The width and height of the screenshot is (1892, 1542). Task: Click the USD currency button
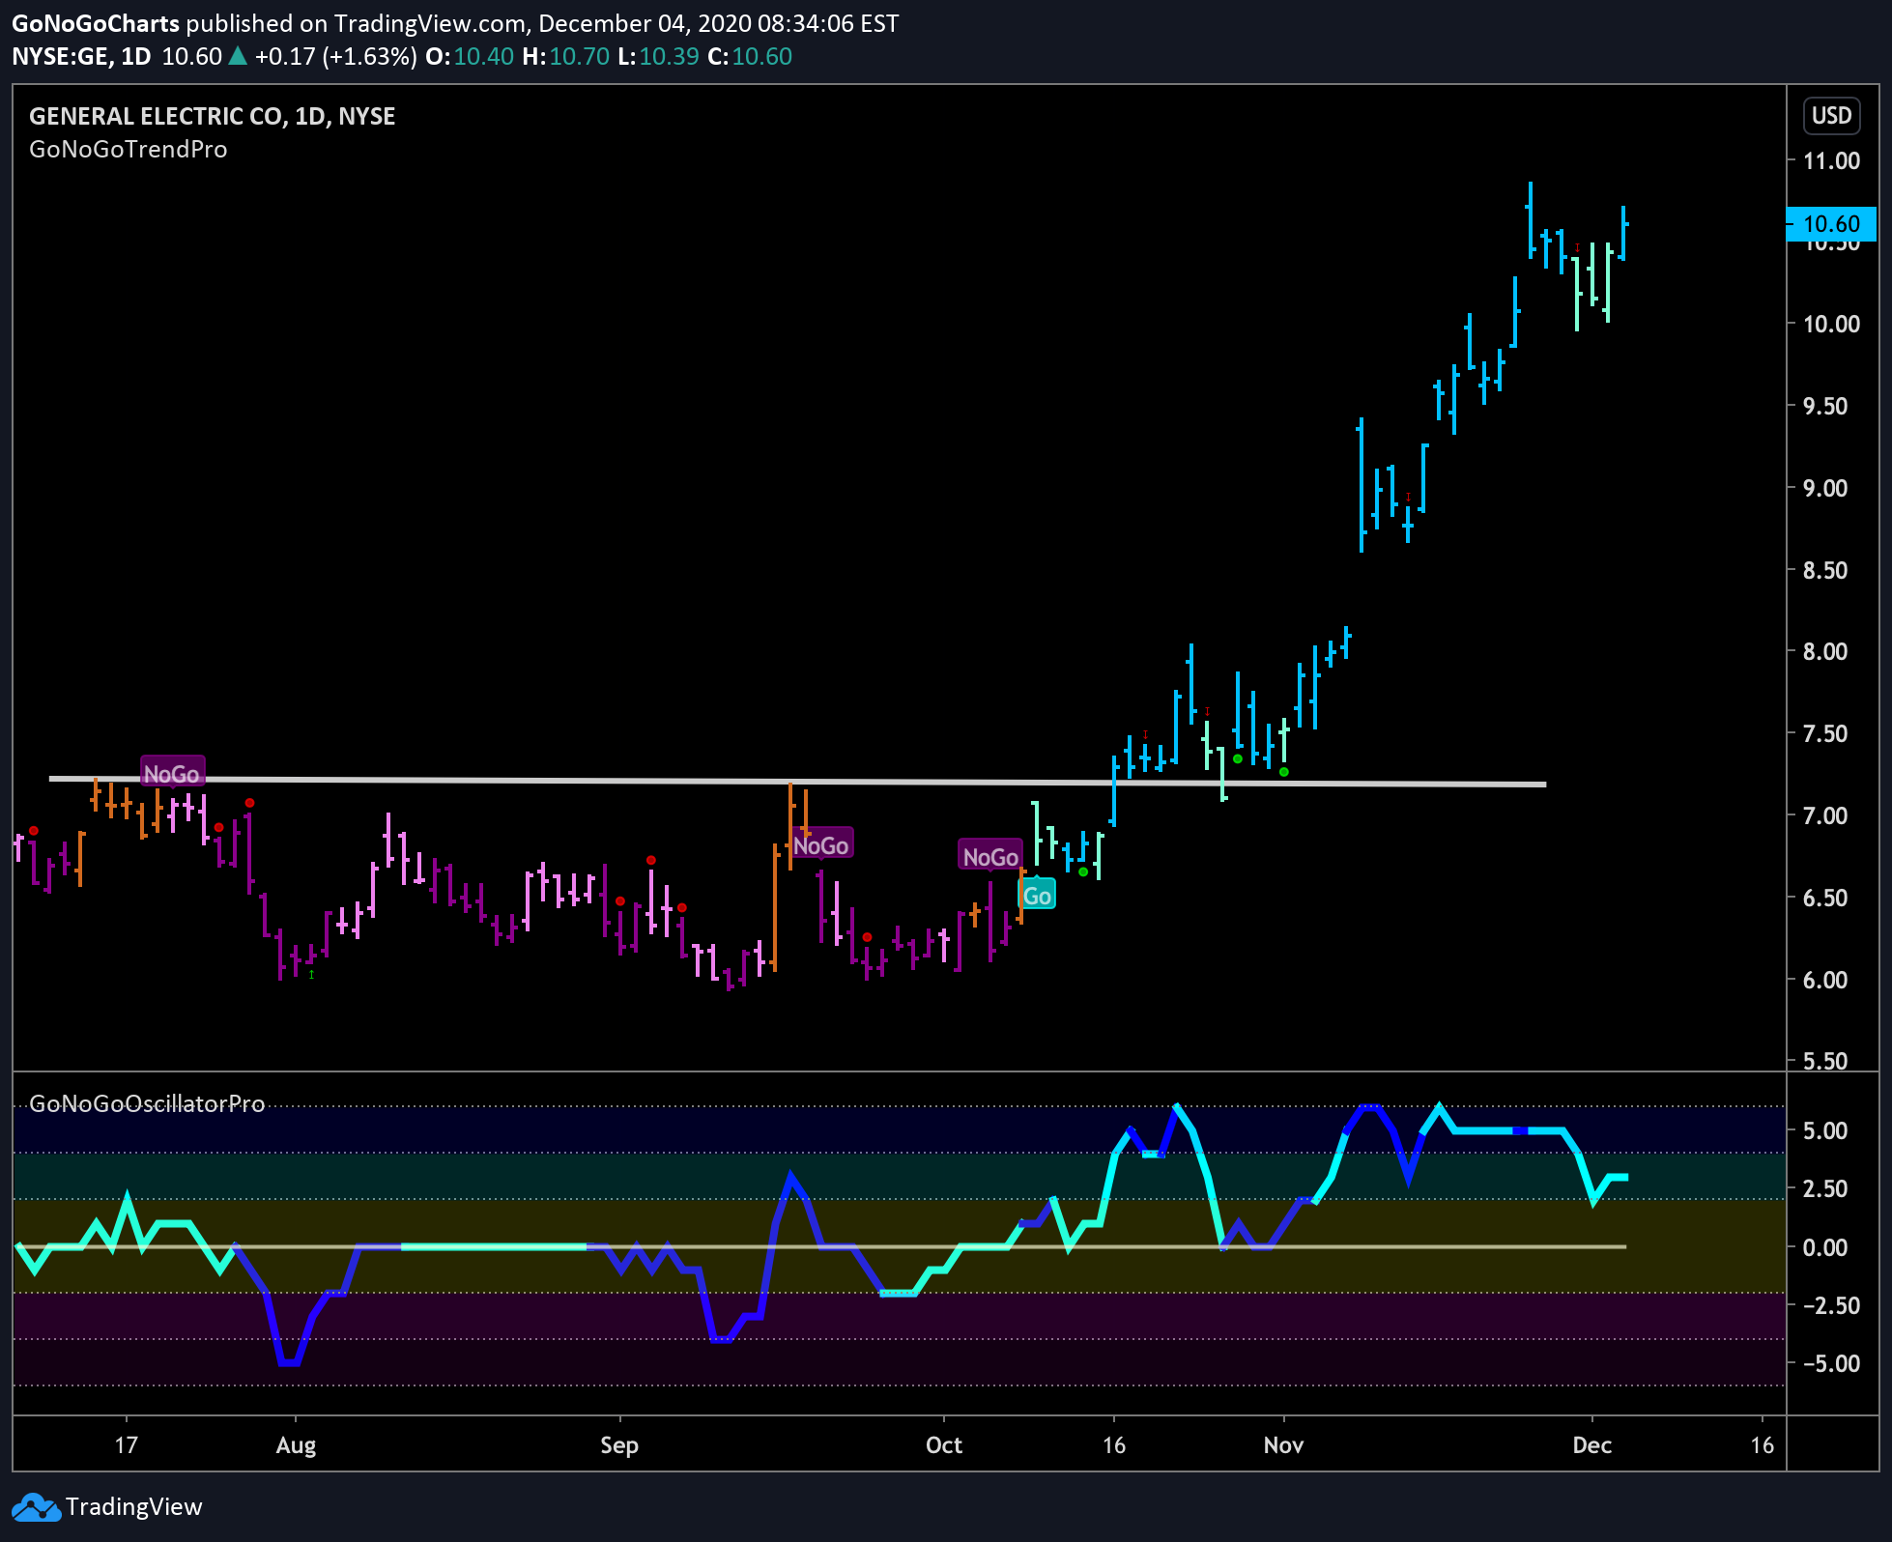1831,116
